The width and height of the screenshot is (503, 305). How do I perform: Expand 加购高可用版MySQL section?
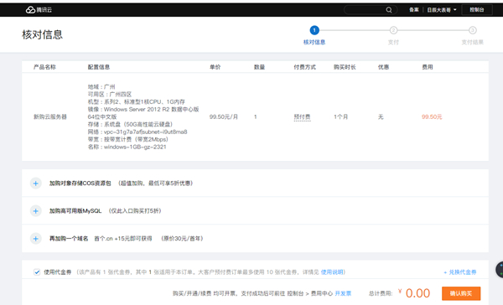point(36,211)
